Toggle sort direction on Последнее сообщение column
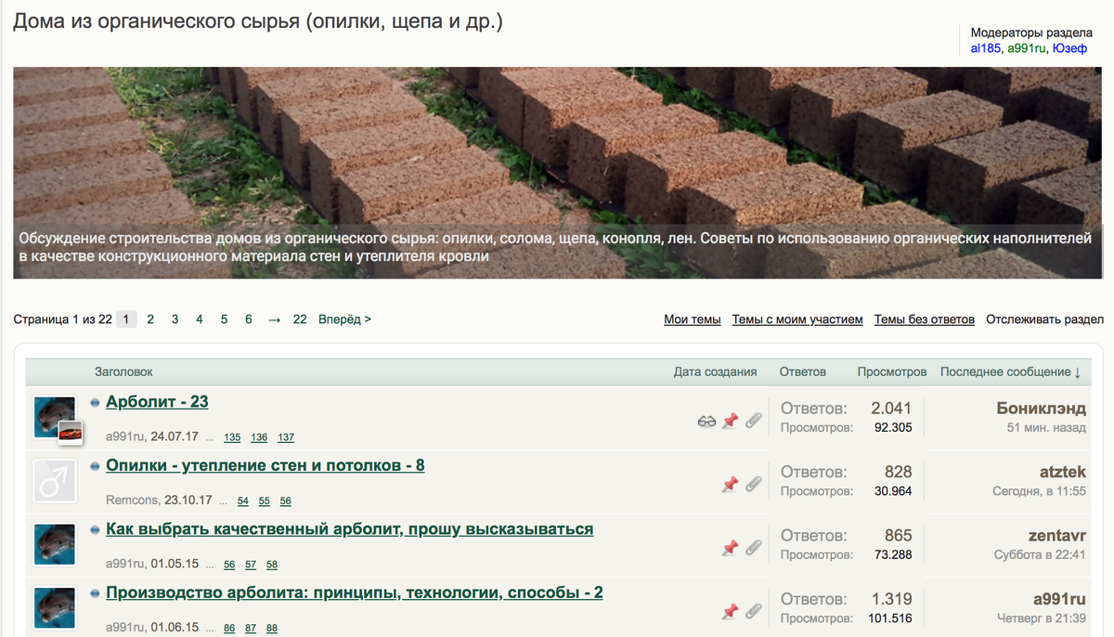The width and height of the screenshot is (1114, 637). [x=1008, y=371]
